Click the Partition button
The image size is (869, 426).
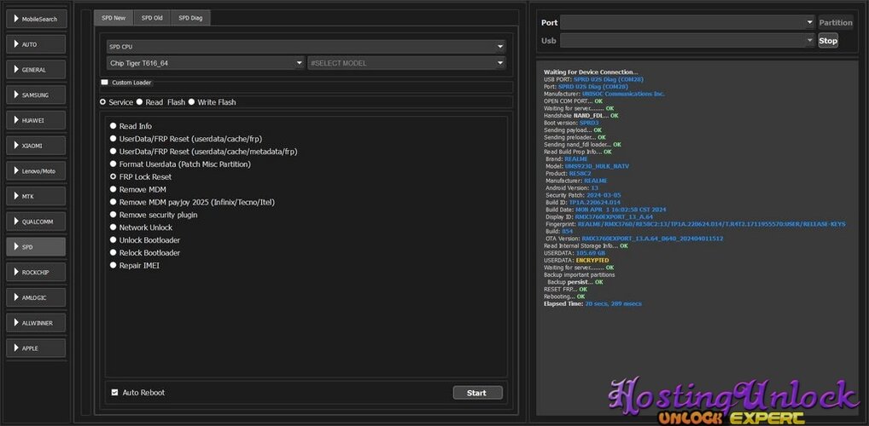coord(836,23)
